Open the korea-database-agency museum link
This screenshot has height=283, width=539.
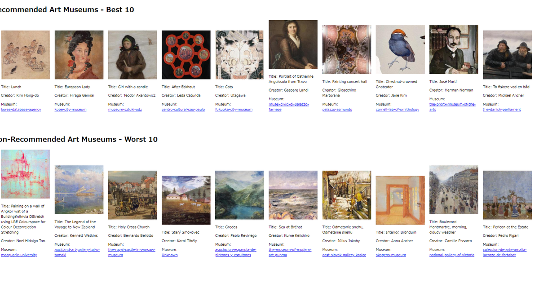[21, 110]
